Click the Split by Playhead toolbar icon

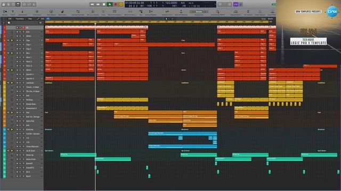78,12
